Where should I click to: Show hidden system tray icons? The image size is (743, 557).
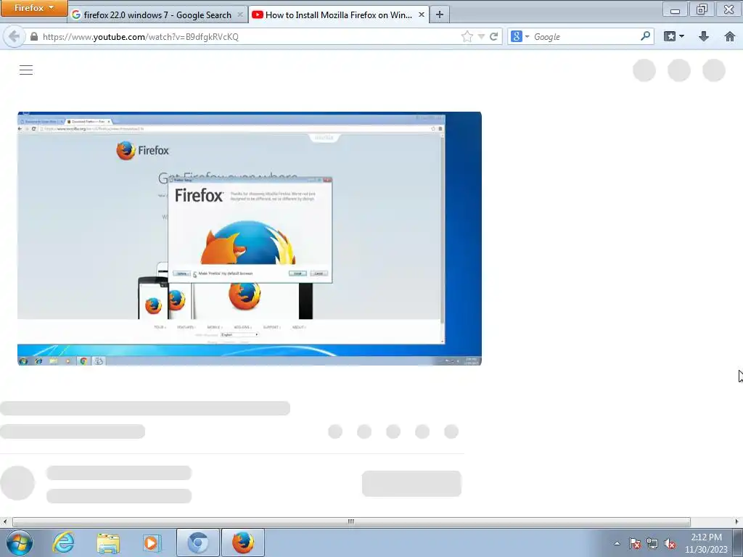(617, 543)
